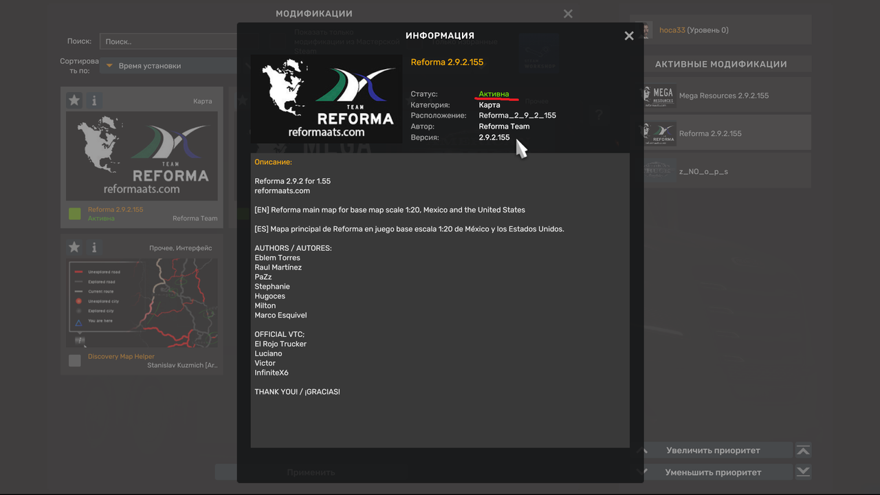
Task: Click the El Rojo Trucker line
Action: click(x=280, y=344)
